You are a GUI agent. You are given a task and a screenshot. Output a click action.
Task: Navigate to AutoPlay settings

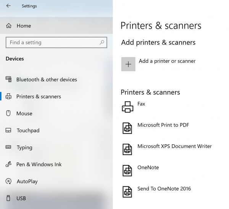pos(27,181)
